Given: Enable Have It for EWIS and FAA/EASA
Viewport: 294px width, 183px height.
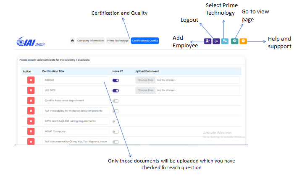Looking at the screenshot, I should [x=115, y=121].
